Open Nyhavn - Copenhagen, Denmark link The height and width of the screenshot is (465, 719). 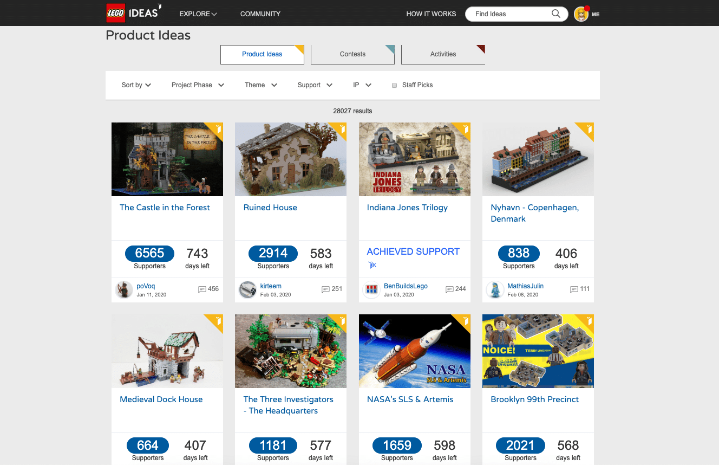(x=534, y=213)
